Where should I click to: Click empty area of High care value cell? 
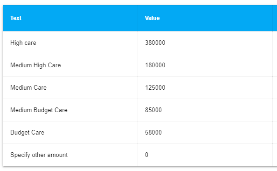click(219, 43)
